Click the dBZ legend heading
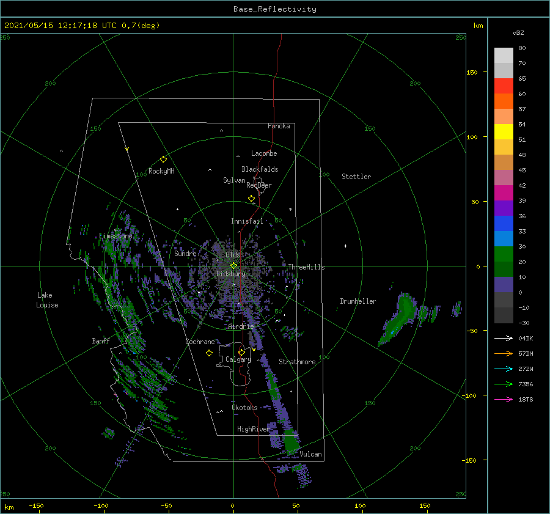Viewport: 550px width, 514px height. pyautogui.click(x=518, y=32)
